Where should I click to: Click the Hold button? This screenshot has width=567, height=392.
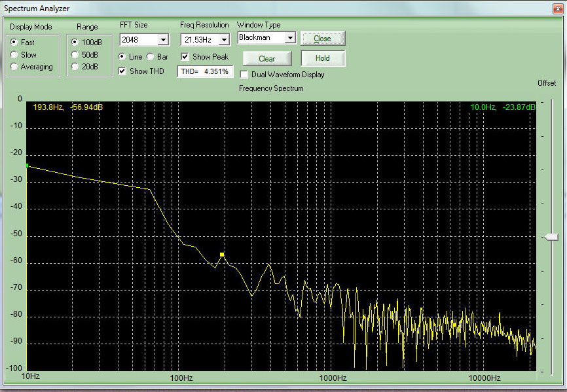click(322, 58)
